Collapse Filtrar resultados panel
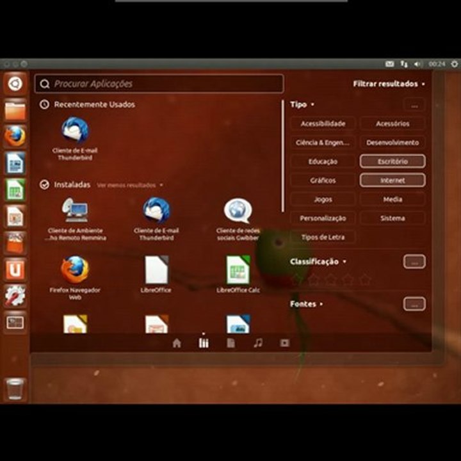The image size is (461, 461). point(389,84)
